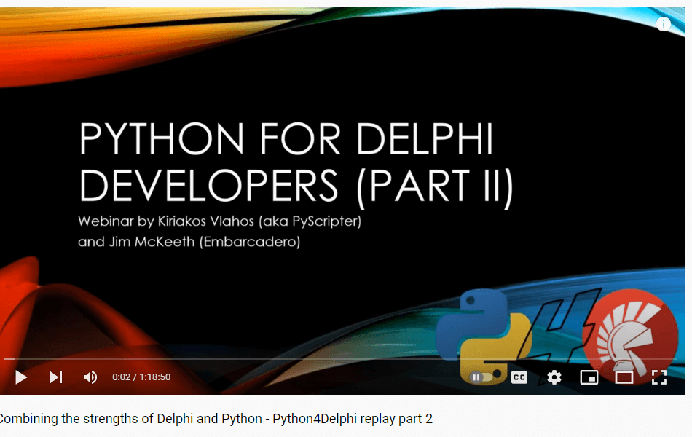
Task: Click 'Webinar by Kiriakos Vlahos' subtitle line
Action: (x=219, y=221)
